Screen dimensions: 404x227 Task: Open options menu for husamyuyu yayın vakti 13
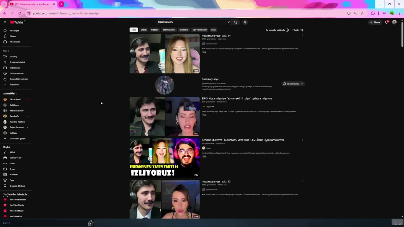pos(302,181)
